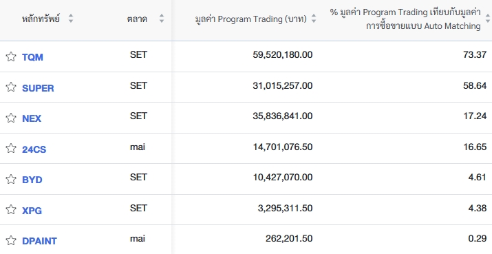
Task: Toggle the favorite star for NEX
Action: [x=11, y=118]
